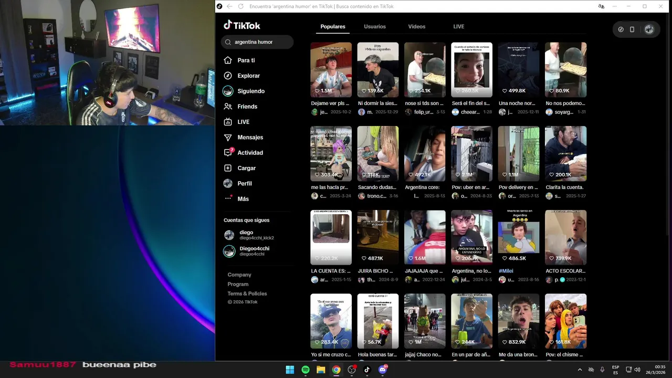
Task: Open the 'Me da una bron...' video
Action: (519, 321)
